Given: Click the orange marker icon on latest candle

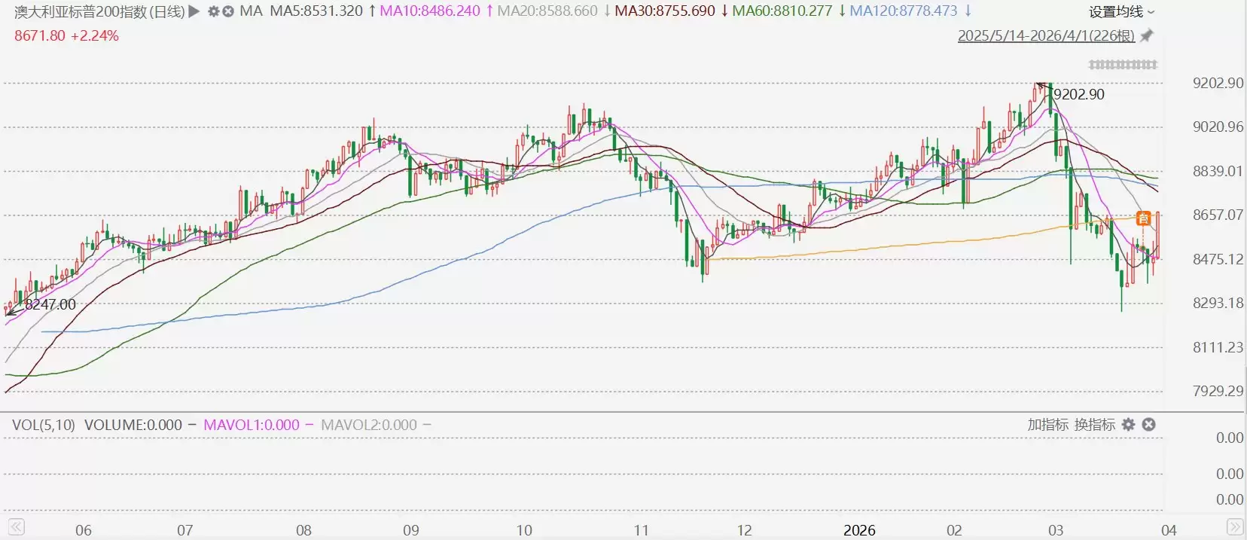Looking at the screenshot, I should click(1143, 218).
